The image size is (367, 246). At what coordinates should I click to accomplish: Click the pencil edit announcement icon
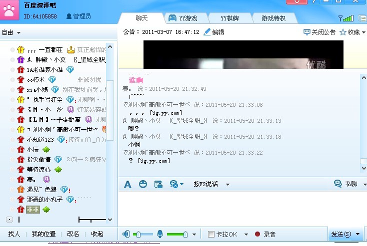207,32
